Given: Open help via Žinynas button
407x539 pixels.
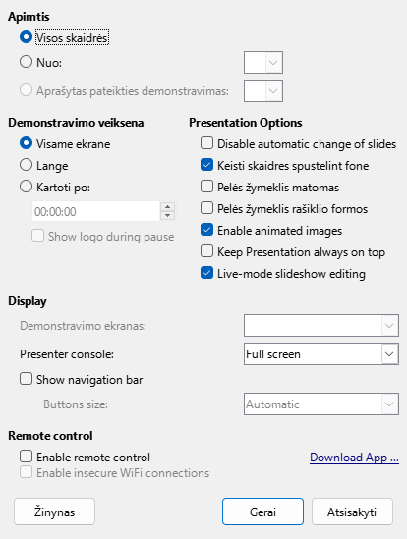Looking at the screenshot, I should click(x=54, y=512).
